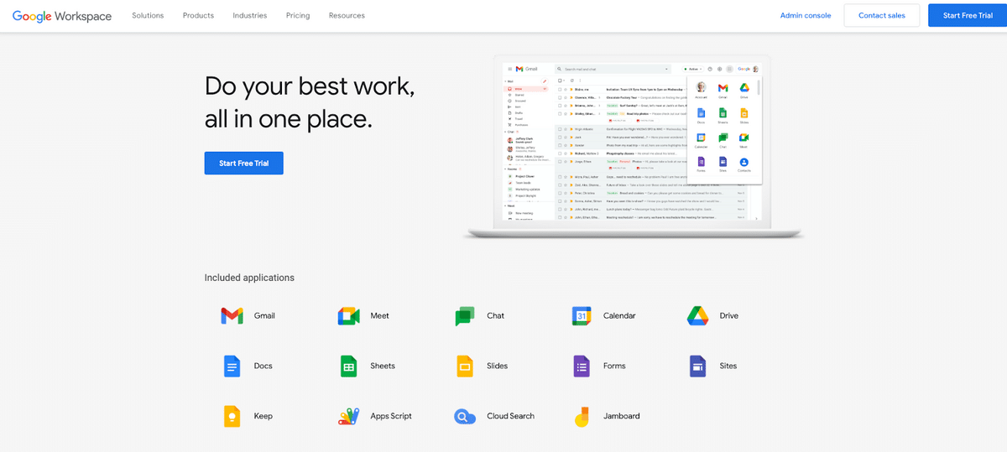This screenshot has width=1007, height=452.
Task: Click the Jamboard icon
Action: pyautogui.click(x=582, y=416)
